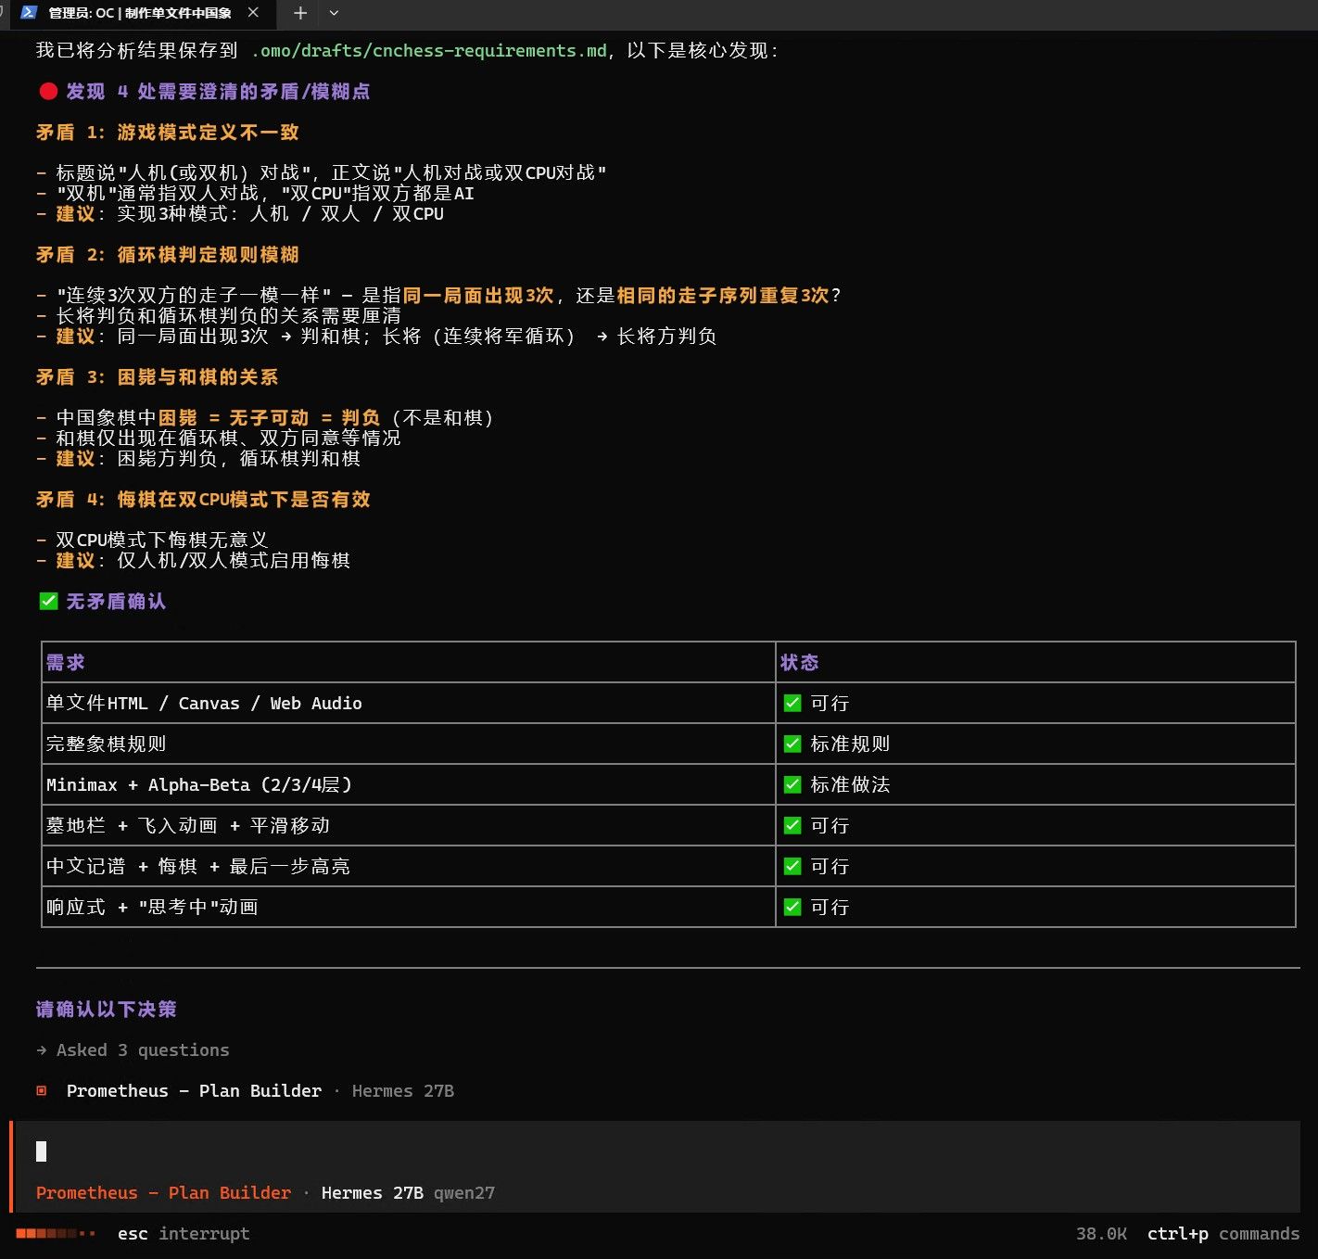Image resolution: width=1318 pixels, height=1259 pixels.
Task: Click the orange progress indicator bar
Action: click(56, 1234)
